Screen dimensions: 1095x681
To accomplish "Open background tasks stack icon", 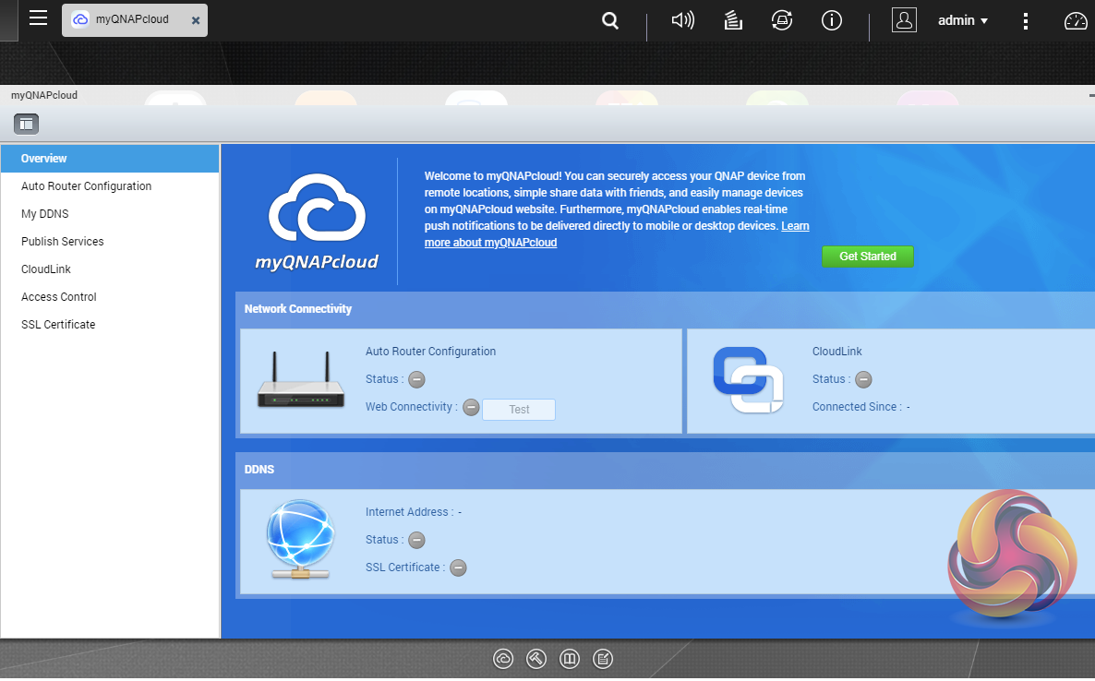I will (x=732, y=21).
